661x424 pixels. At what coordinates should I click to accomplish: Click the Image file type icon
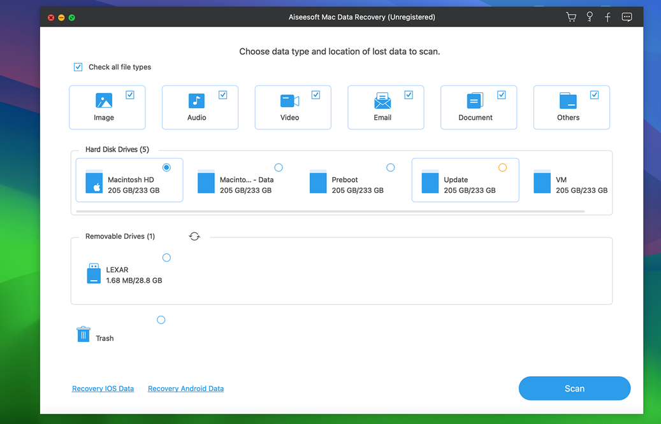(x=104, y=101)
